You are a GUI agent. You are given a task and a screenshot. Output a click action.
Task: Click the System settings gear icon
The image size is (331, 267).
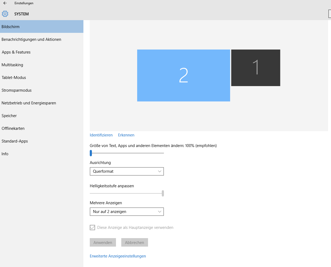(5, 14)
